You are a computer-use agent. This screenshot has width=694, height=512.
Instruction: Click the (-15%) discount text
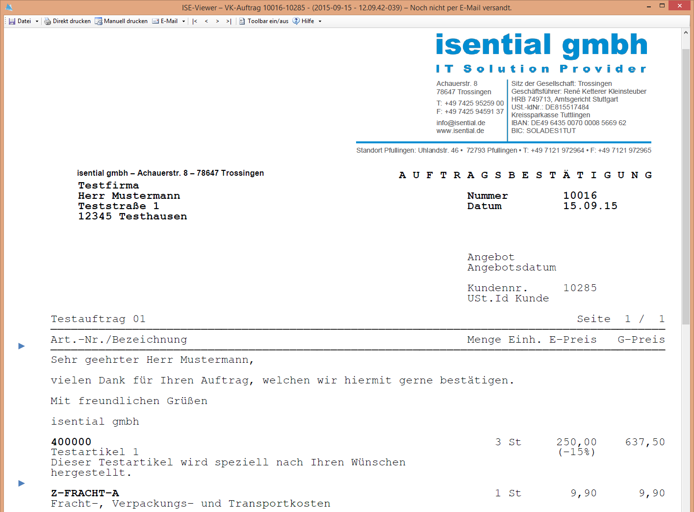tap(576, 452)
